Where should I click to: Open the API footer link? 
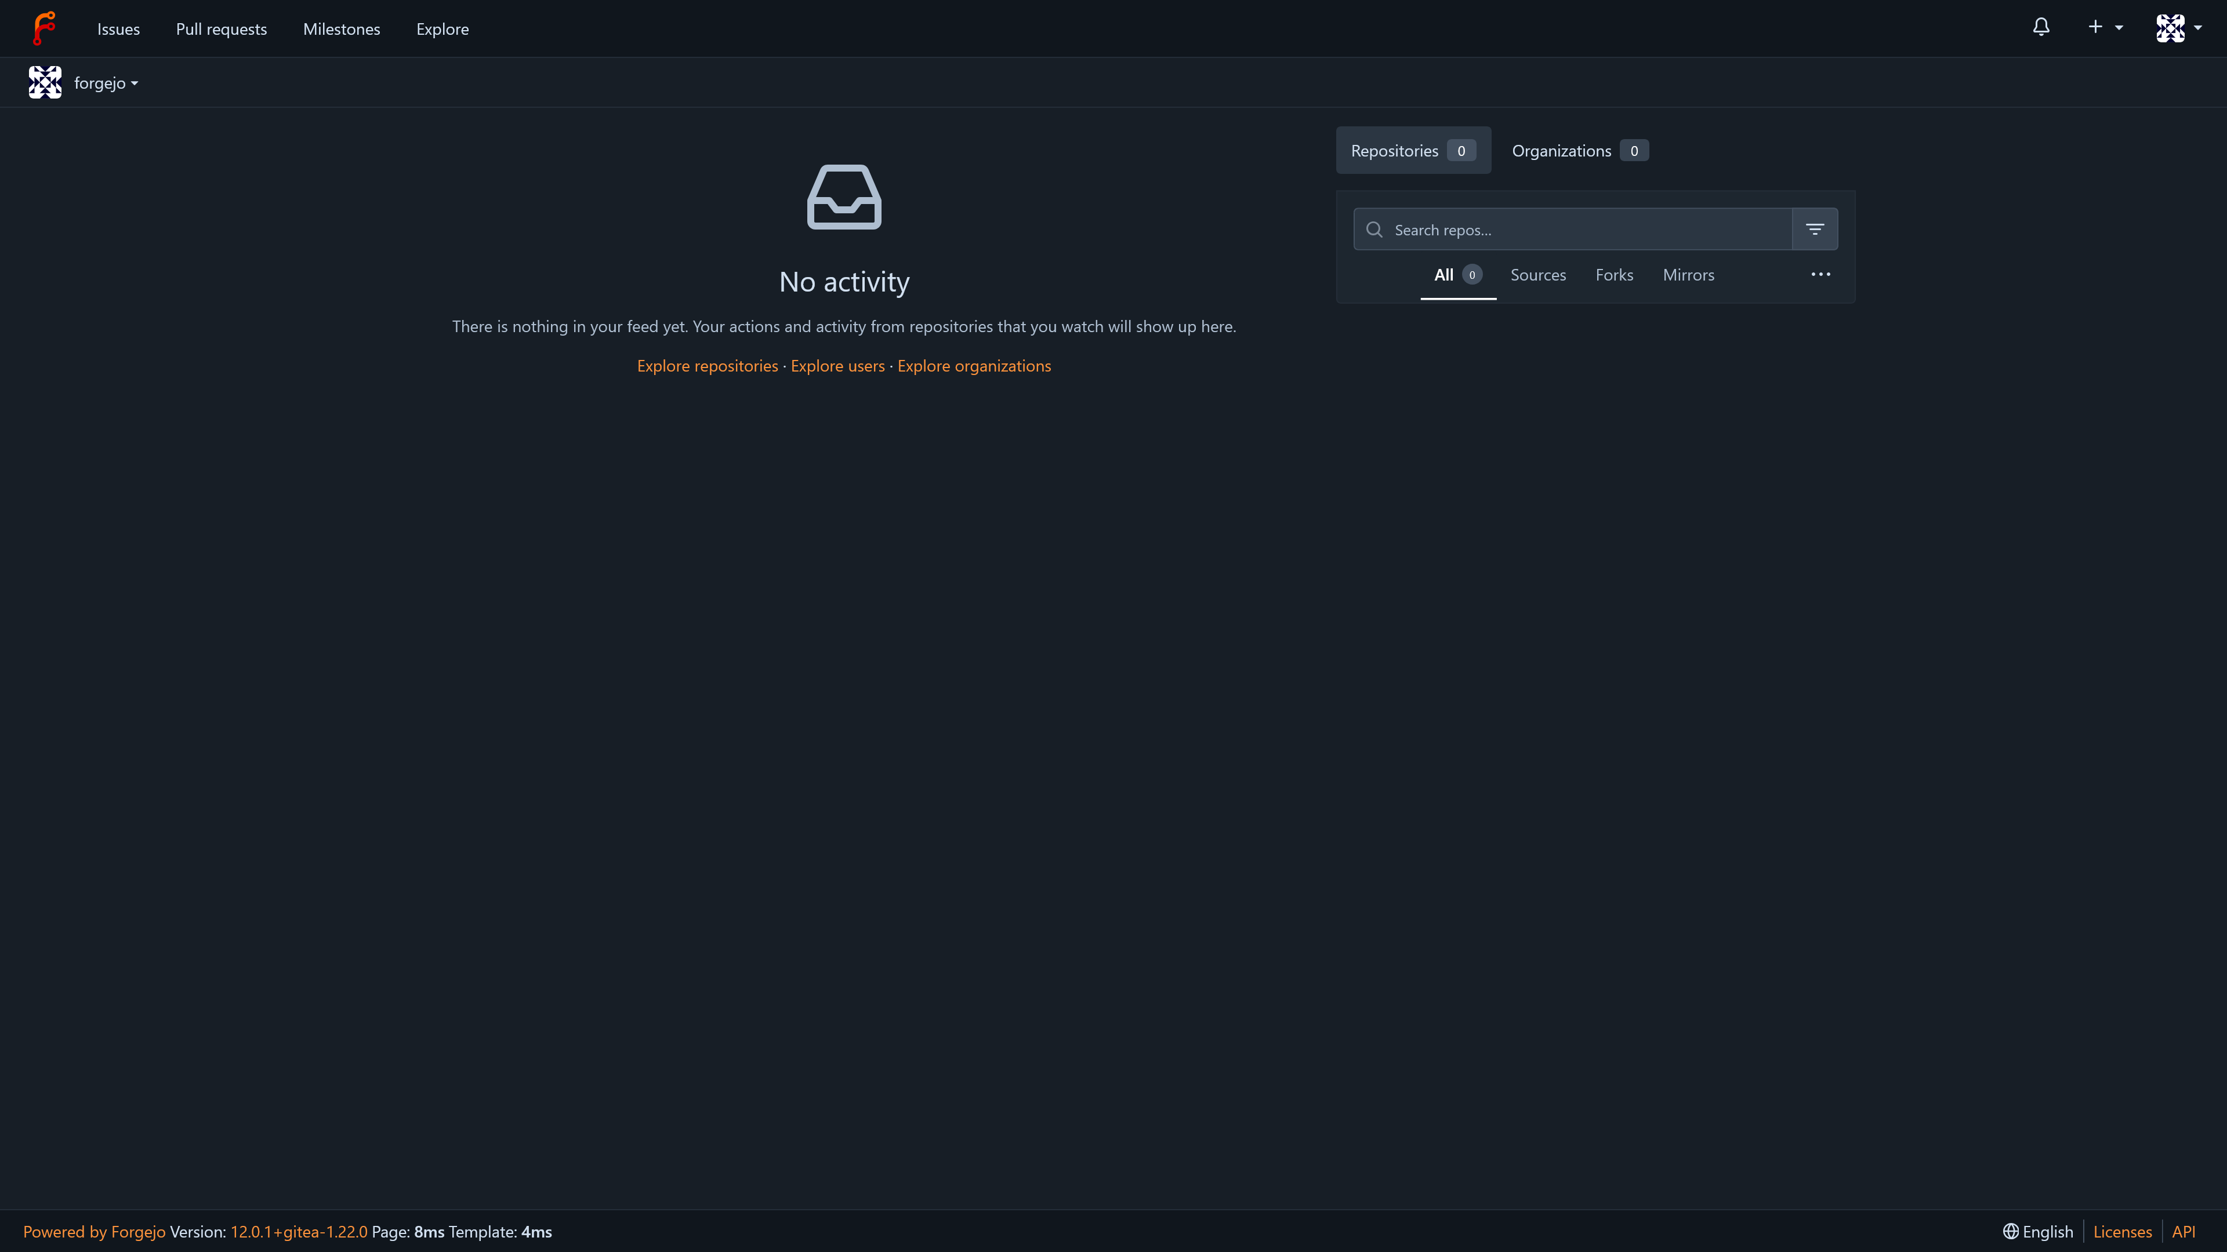coord(2184,1231)
